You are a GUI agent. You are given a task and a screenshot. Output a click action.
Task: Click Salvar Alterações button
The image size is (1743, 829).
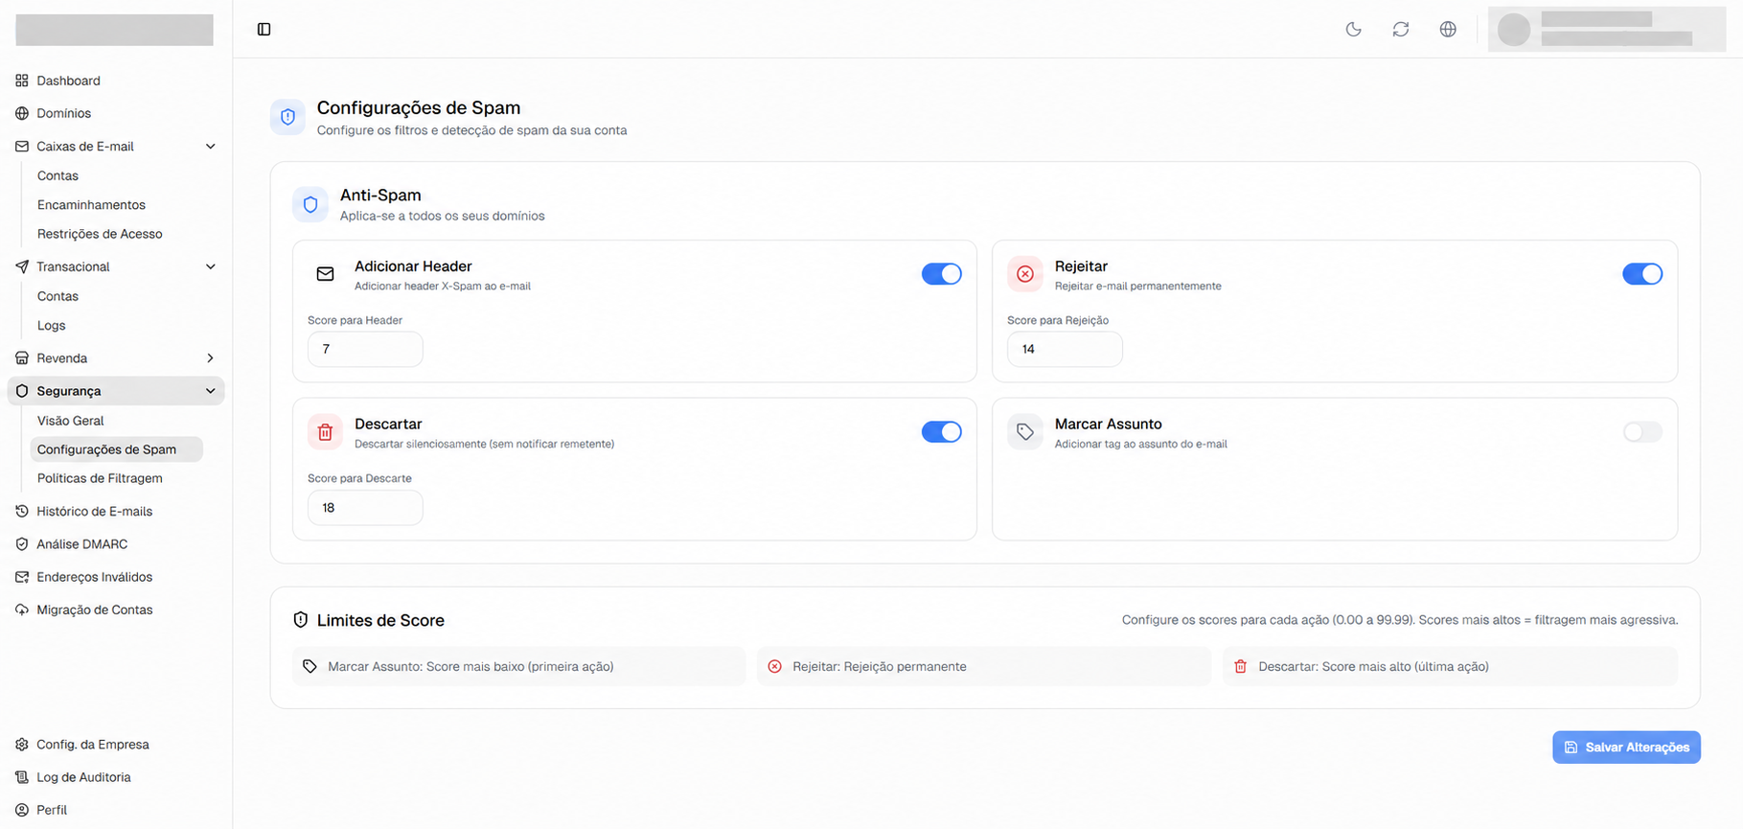point(1626,748)
